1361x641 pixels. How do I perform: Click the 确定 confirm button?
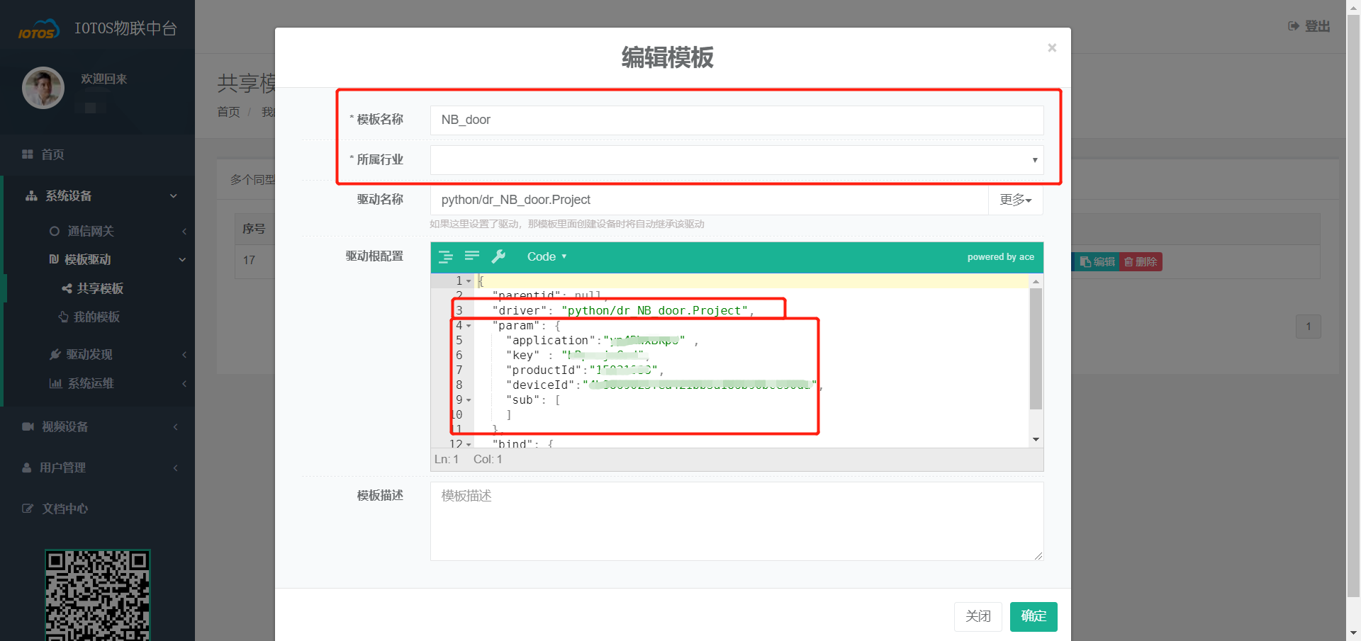point(1033,616)
